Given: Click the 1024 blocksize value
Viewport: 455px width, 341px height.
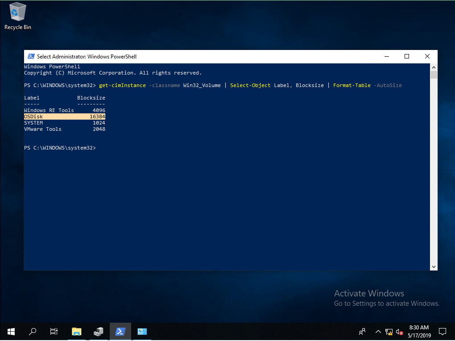Looking at the screenshot, I should (99, 123).
